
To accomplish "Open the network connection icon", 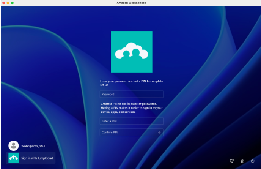I will (232, 161).
